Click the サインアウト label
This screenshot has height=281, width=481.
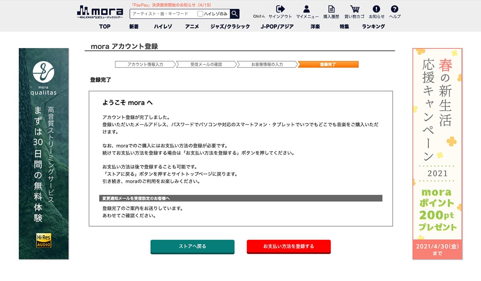[280, 16]
